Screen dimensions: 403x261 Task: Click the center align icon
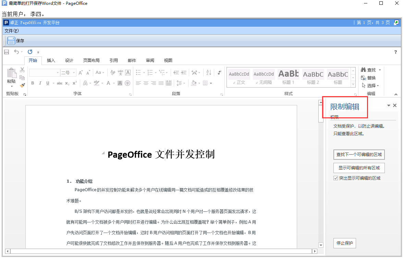coord(146,83)
